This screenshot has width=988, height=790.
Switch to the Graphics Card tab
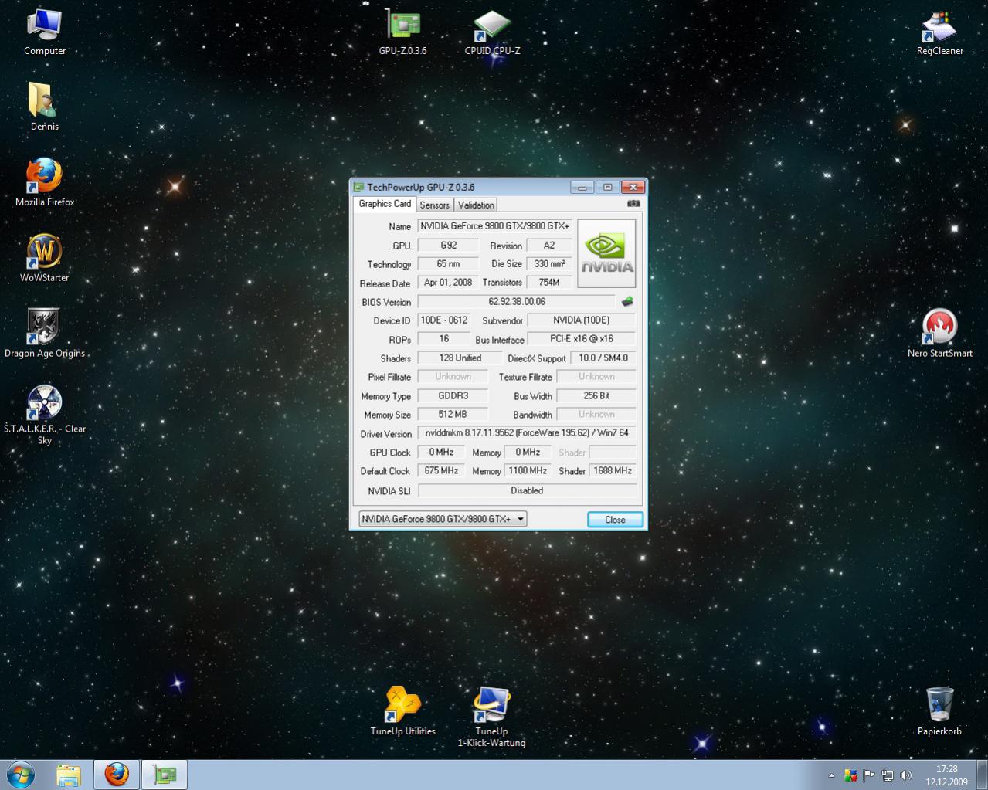pos(385,204)
